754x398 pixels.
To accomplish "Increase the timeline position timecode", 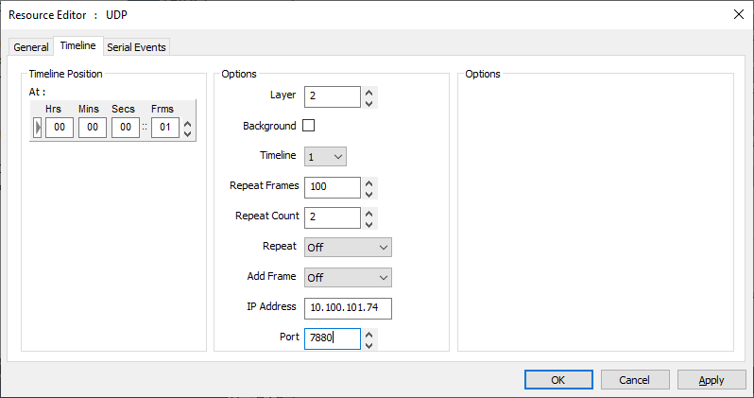I will (187, 123).
